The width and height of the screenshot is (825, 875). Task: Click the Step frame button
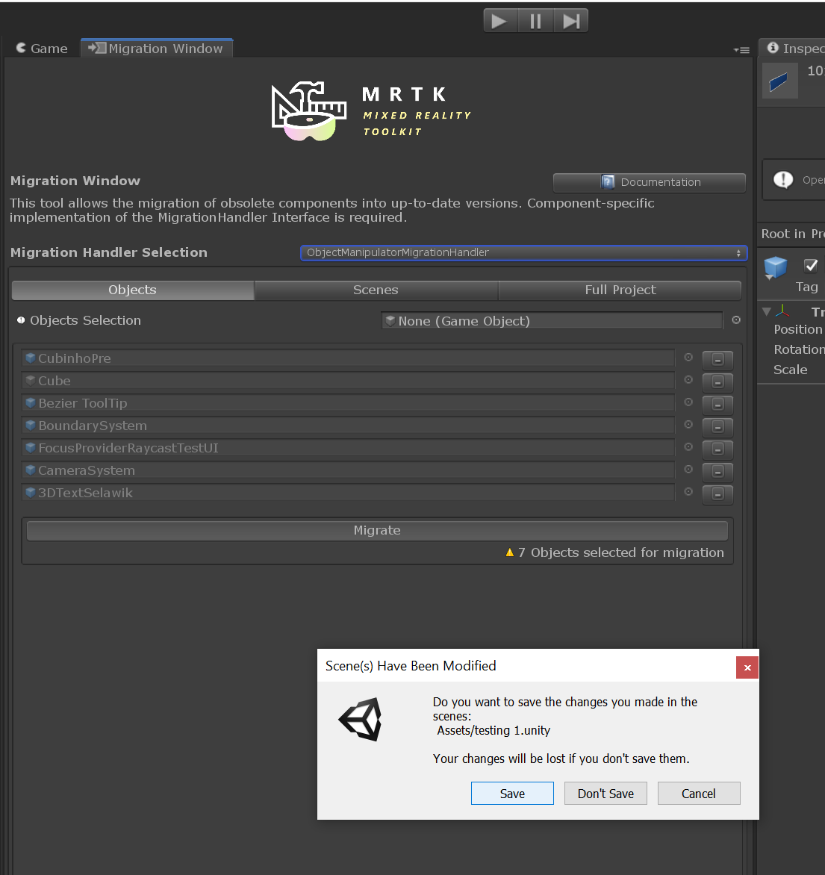click(571, 21)
